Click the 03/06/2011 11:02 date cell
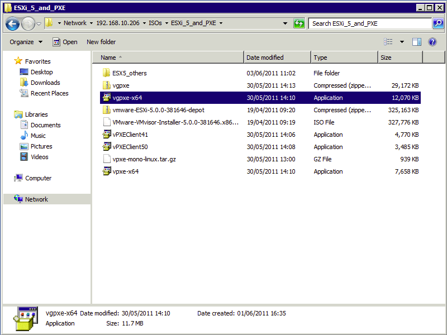Viewport: 447px width, 335px height. [x=271, y=73]
